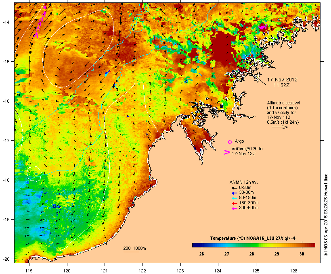Screen dimensions: 331x274
Task: Click the IMOS copyright timestamp text
Action: 326,216
